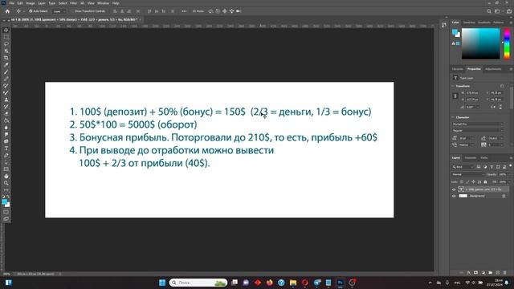Open the Opacity value dropdown
The width and height of the screenshot is (514, 289).
coord(509,175)
